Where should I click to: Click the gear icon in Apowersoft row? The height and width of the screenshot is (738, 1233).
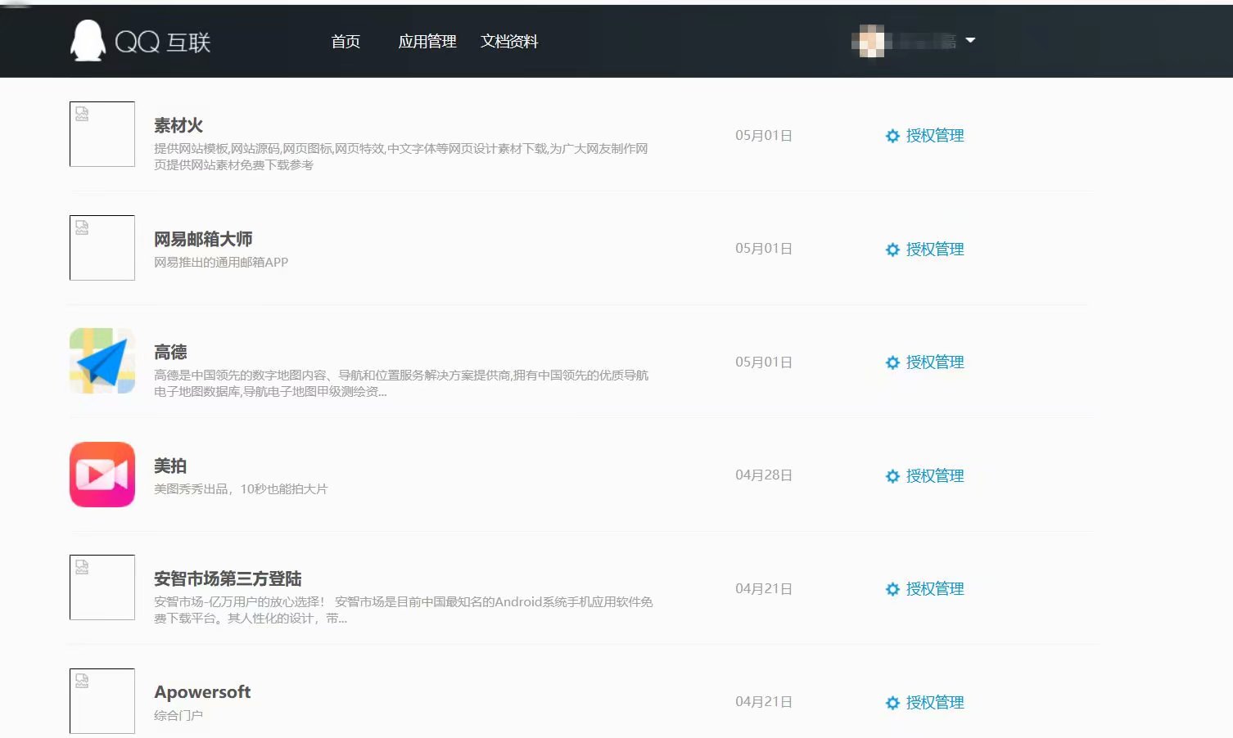point(892,703)
